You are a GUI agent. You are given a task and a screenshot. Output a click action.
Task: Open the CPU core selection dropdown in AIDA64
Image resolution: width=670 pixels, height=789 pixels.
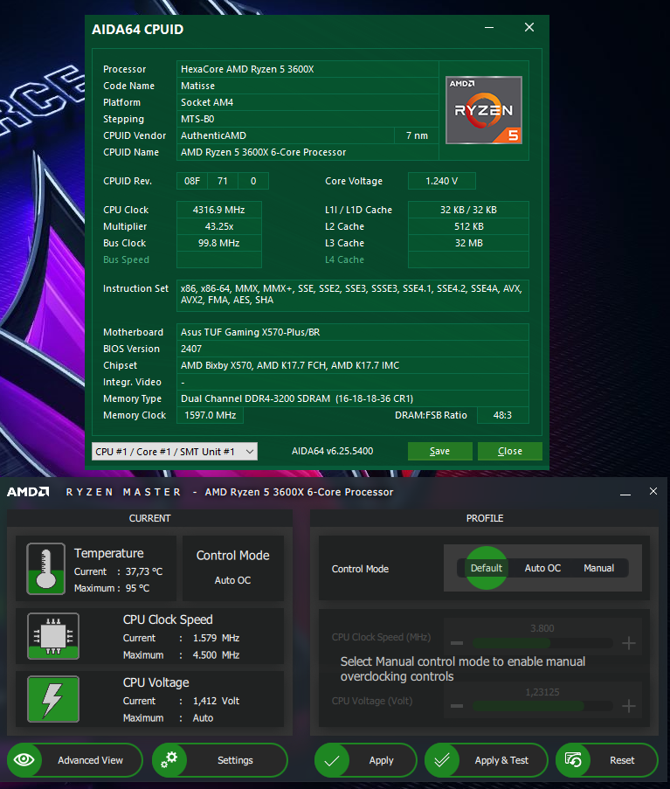pyautogui.click(x=175, y=452)
